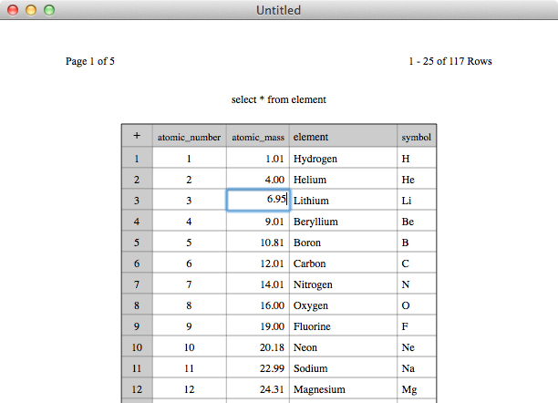Click the symbol cell He
This screenshot has width=558, height=403.
click(x=417, y=179)
